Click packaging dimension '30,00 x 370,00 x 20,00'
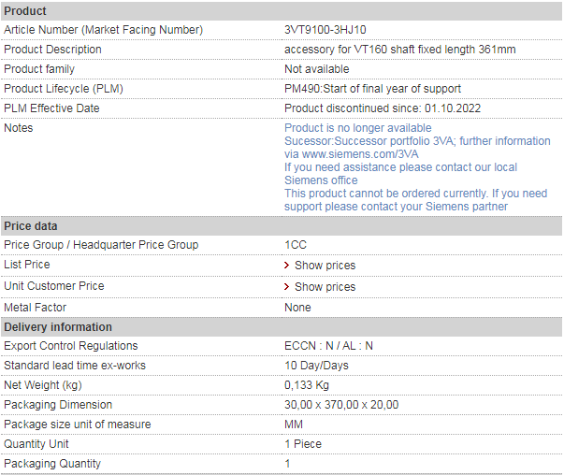This screenshot has height=475, width=564. click(341, 405)
